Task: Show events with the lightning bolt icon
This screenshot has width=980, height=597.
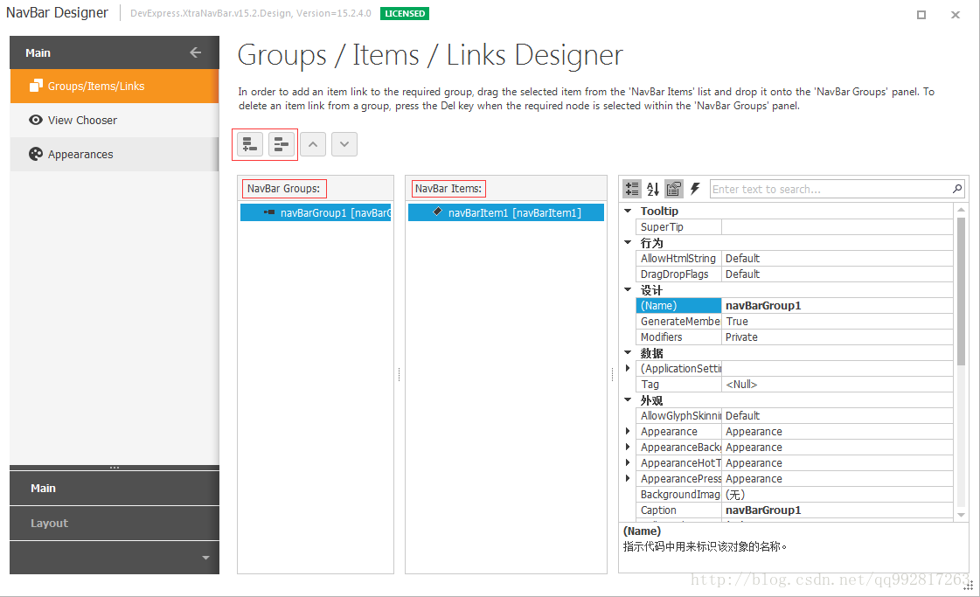Action: tap(695, 189)
